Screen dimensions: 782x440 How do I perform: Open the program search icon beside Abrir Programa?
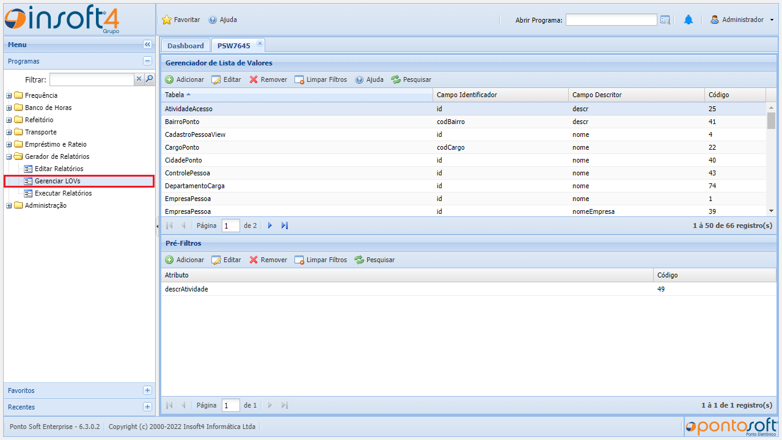(x=665, y=20)
